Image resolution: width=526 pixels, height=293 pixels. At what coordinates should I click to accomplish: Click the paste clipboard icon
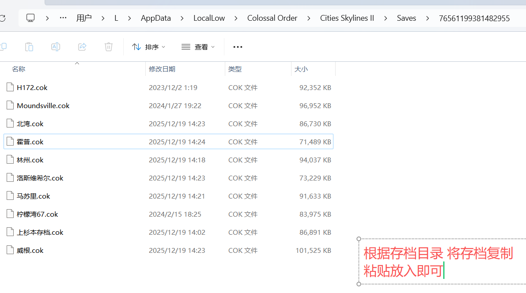click(x=29, y=47)
